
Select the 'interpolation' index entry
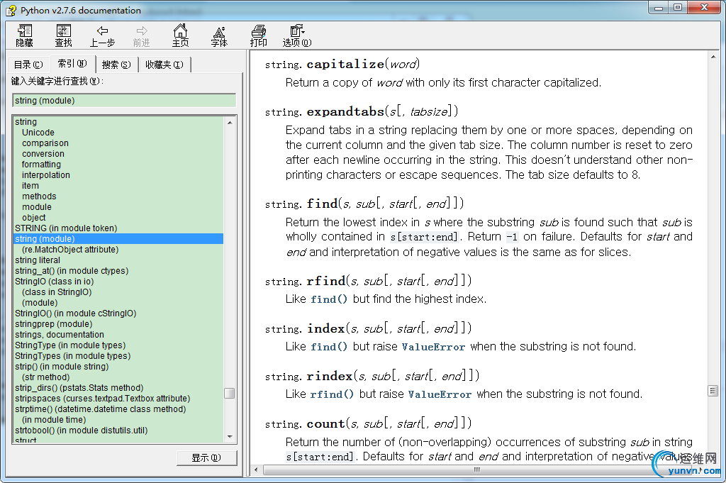46,175
